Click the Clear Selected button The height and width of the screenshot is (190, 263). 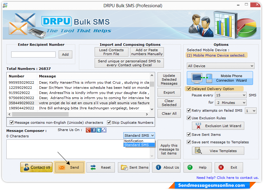169,103
